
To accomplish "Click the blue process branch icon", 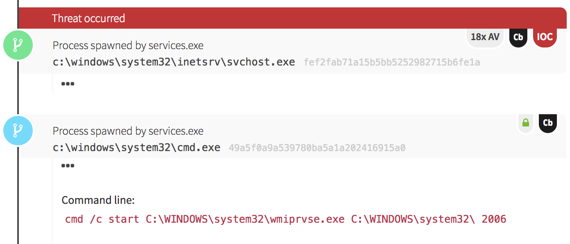I will pyautogui.click(x=18, y=131).
